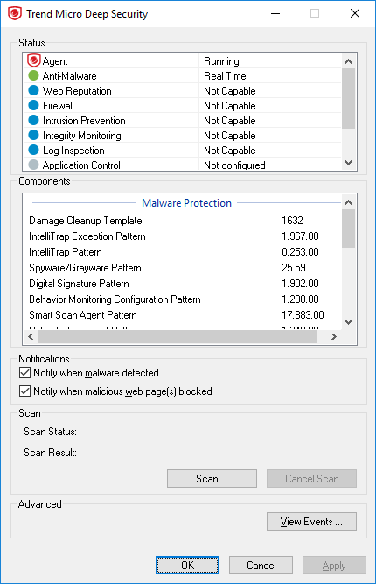The image size is (376, 584).
Task: Select Damage Cleanup Template entry
Action: (86, 221)
